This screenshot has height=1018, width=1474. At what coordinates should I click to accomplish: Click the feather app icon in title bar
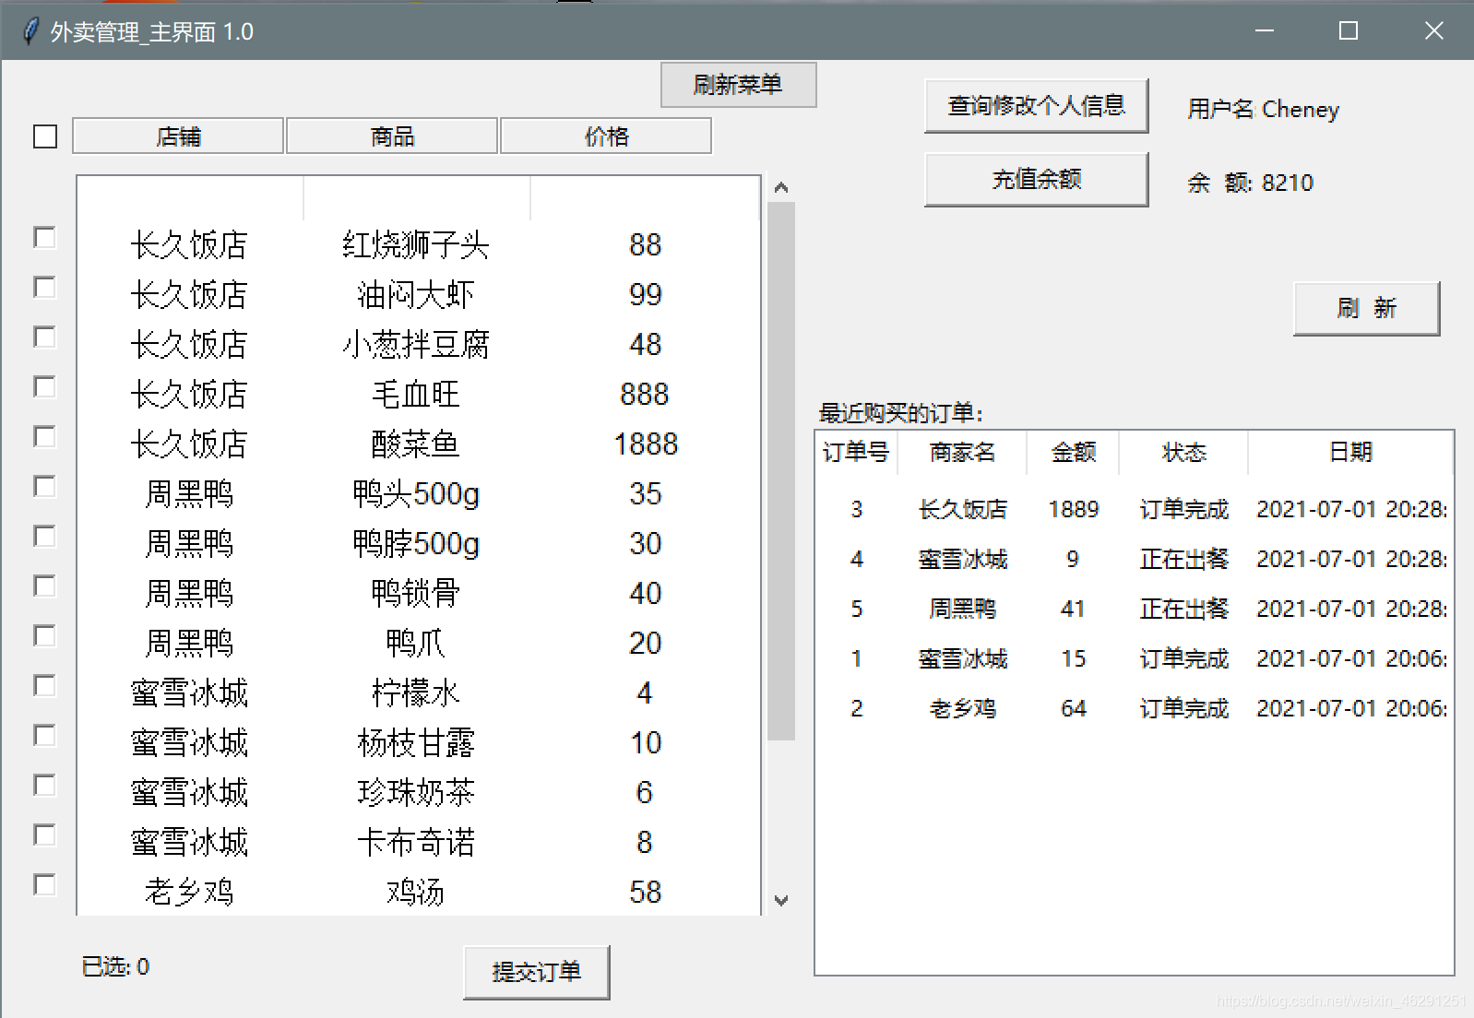click(x=30, y=31)
